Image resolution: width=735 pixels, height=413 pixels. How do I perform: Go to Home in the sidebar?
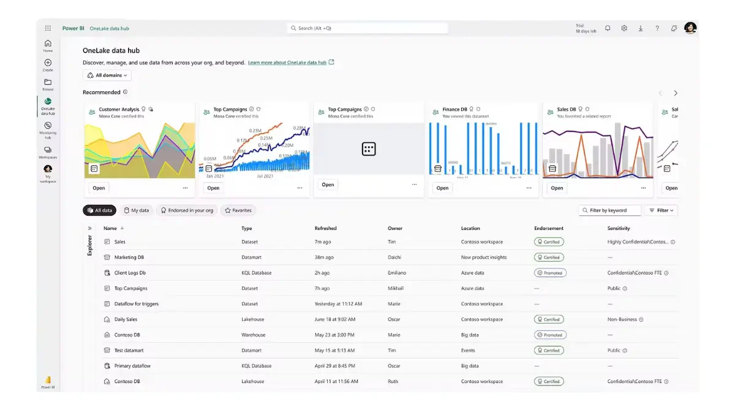[x=48, y=46]
